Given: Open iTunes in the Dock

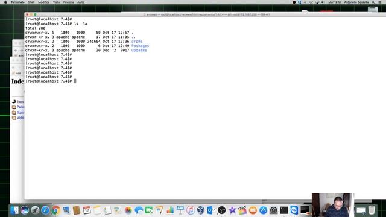Looking at the screenshot, I should coord(191,210).
